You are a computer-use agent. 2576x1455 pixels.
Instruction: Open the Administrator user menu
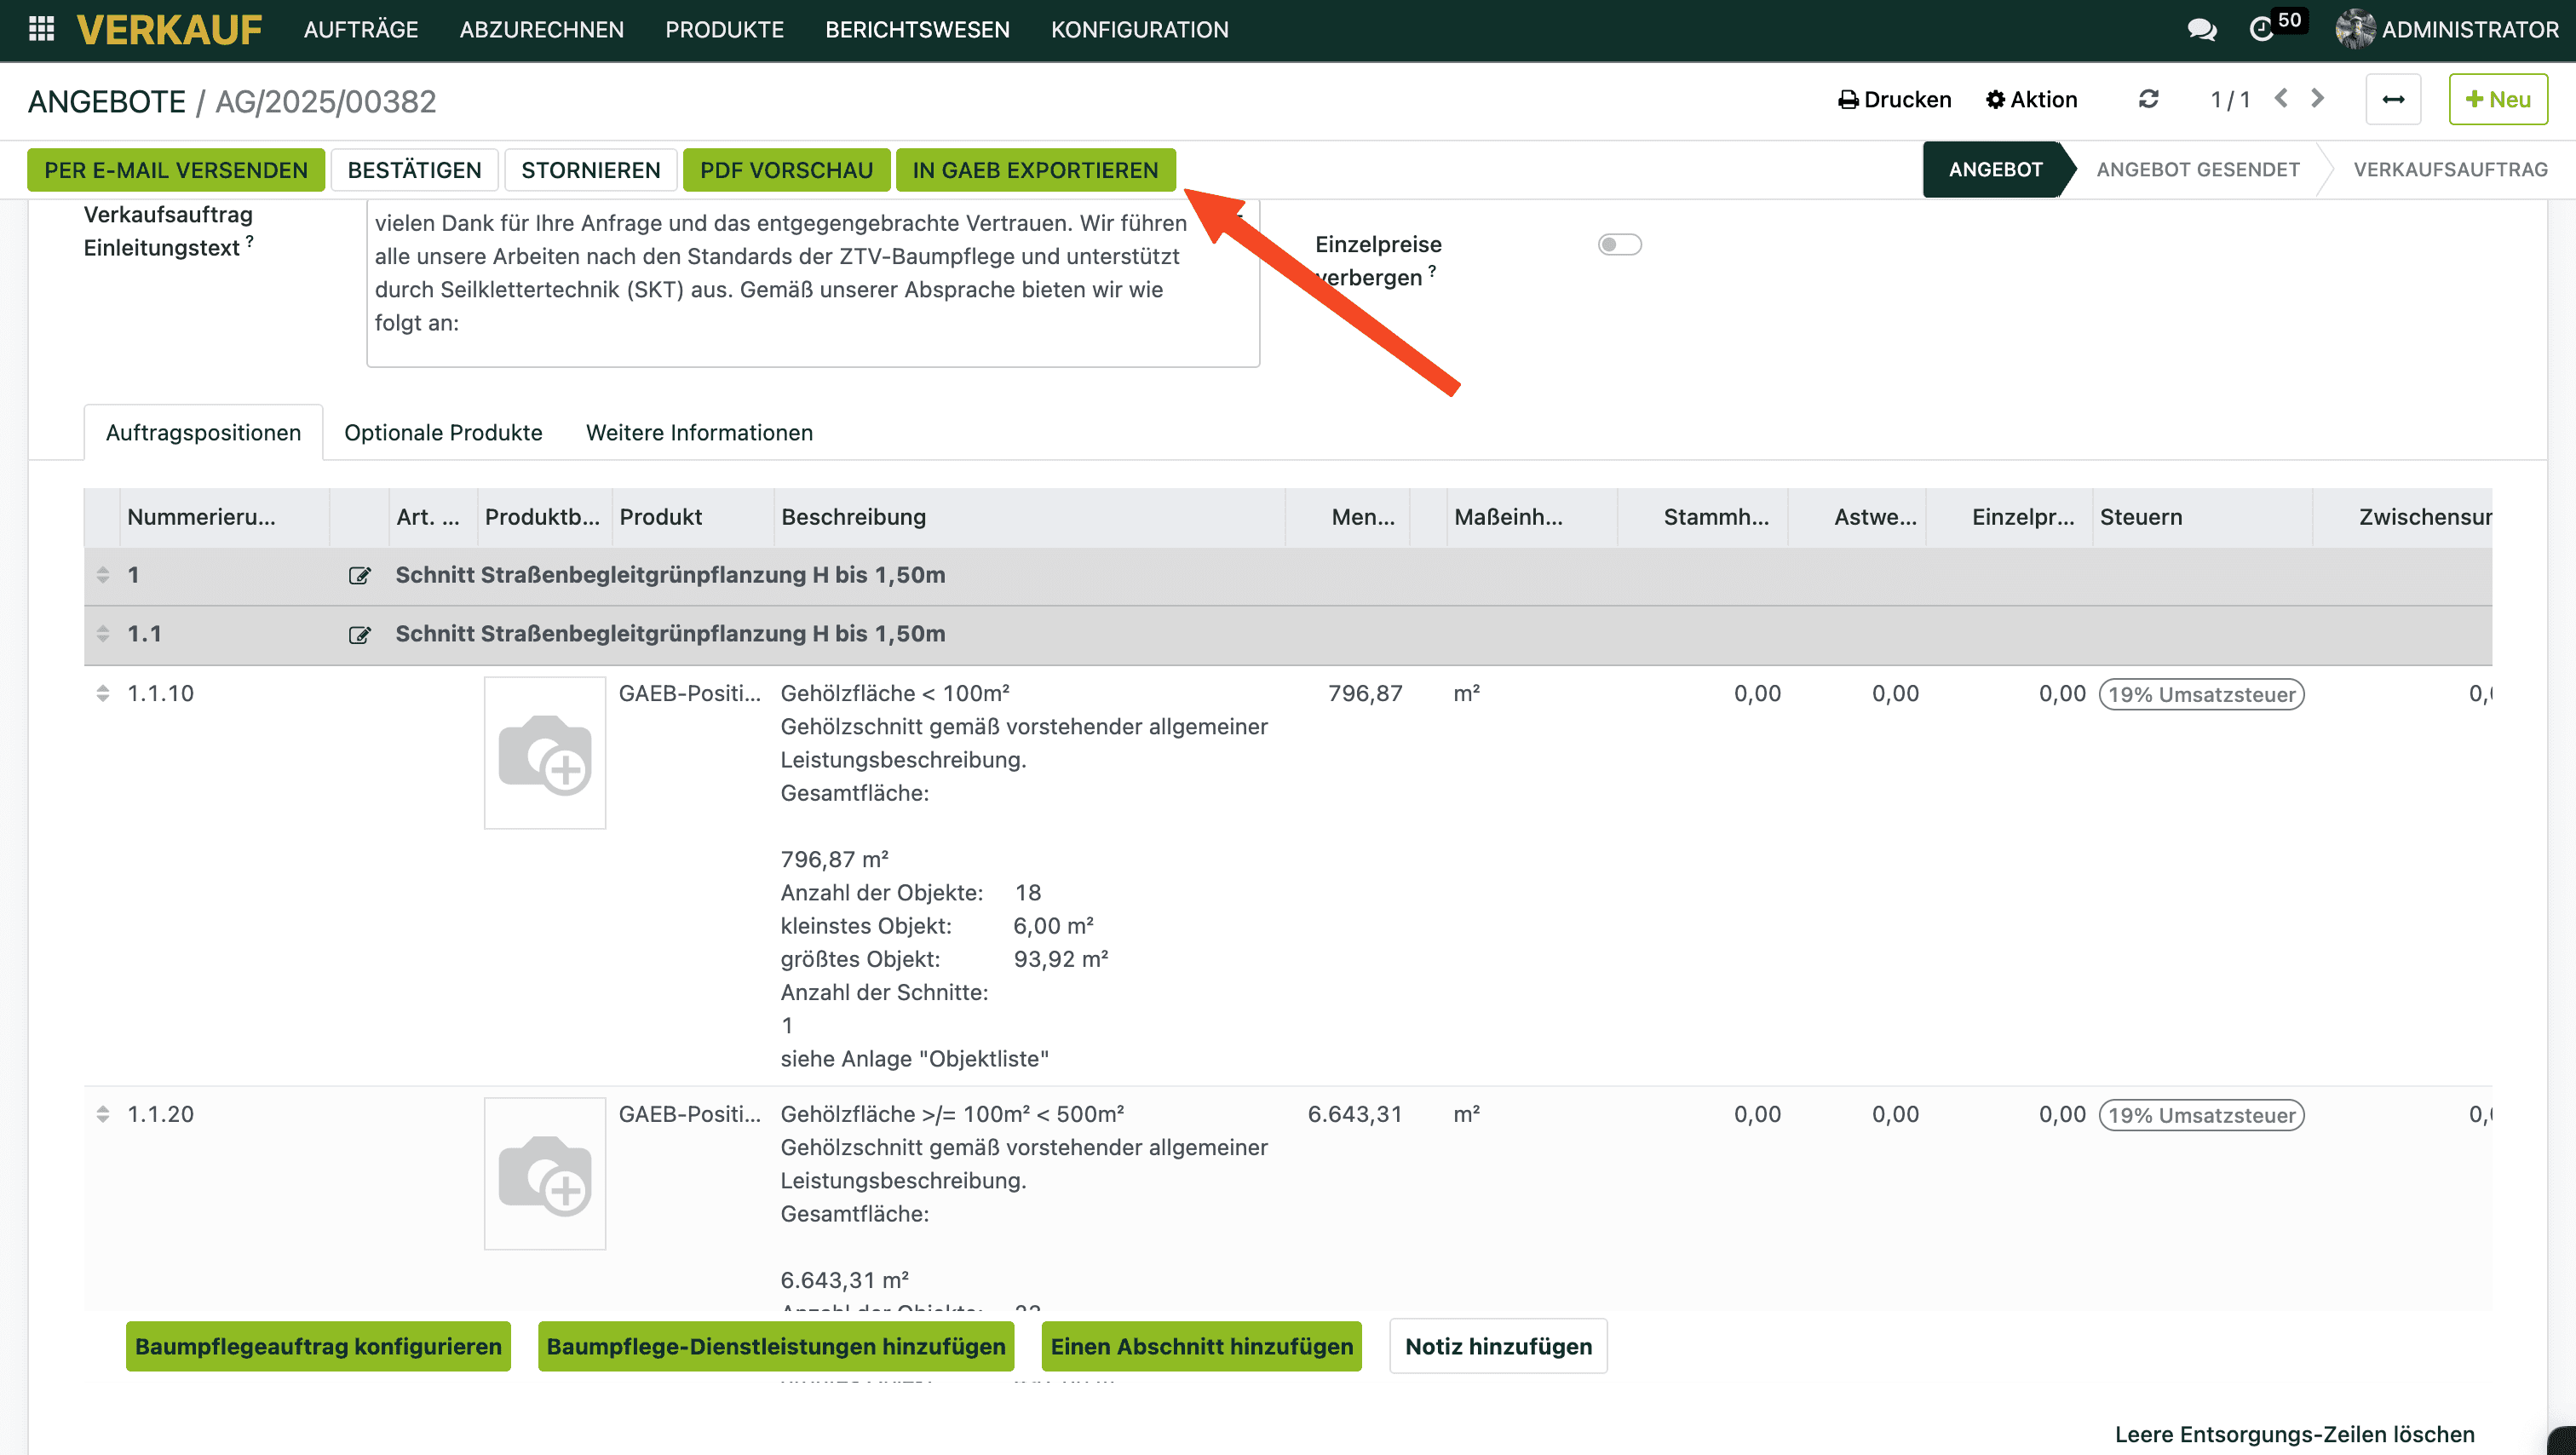[x=2447, y=29]
